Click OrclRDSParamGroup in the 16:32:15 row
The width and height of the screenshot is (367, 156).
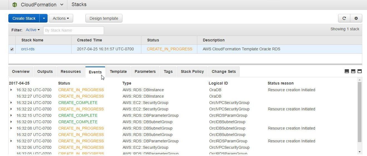[x=228, y=115]
